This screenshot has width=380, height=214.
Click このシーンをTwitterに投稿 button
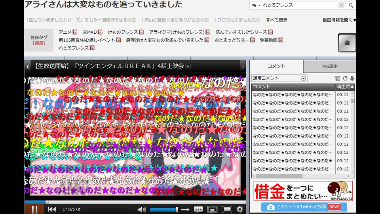point(304,207)
